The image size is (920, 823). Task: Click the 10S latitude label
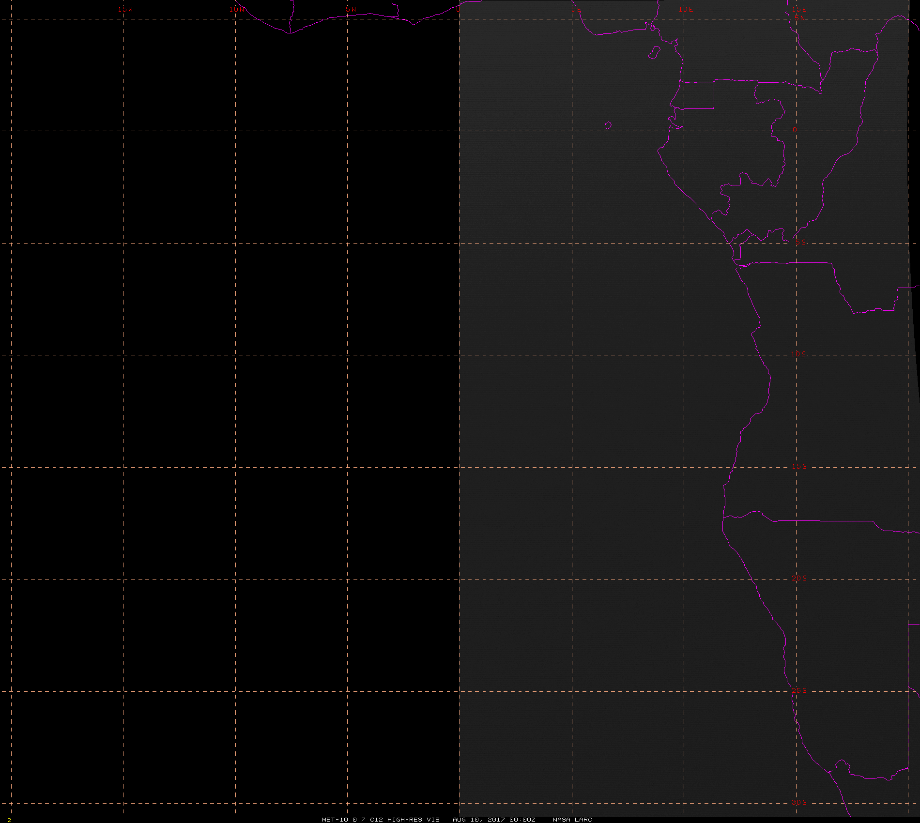tap(799, 354)
